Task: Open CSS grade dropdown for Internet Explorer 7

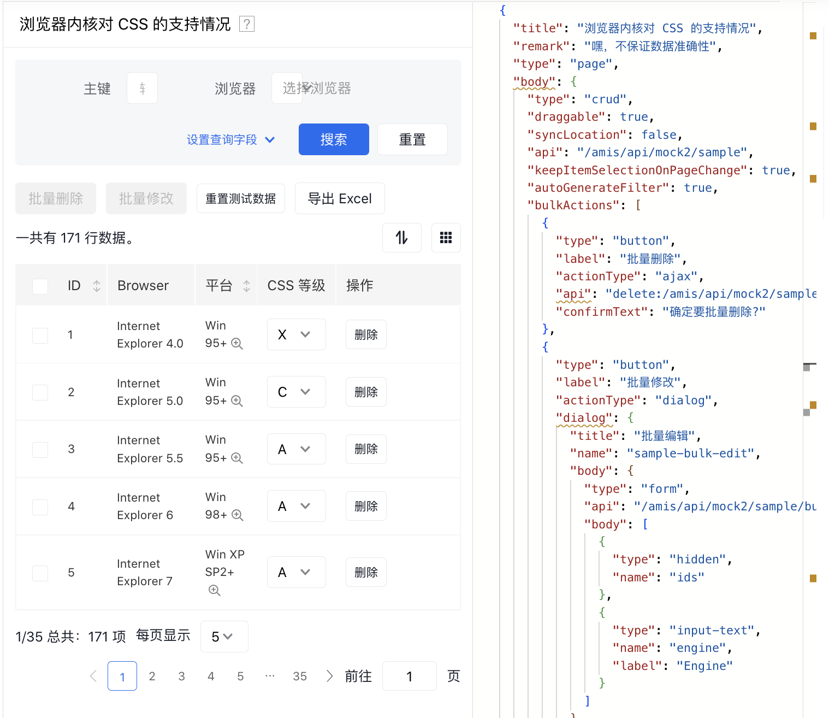Action: (297, 572)
